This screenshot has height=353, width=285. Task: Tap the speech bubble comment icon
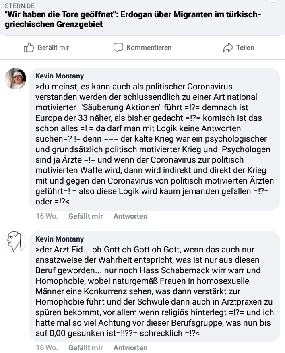[x=118, y=48]
